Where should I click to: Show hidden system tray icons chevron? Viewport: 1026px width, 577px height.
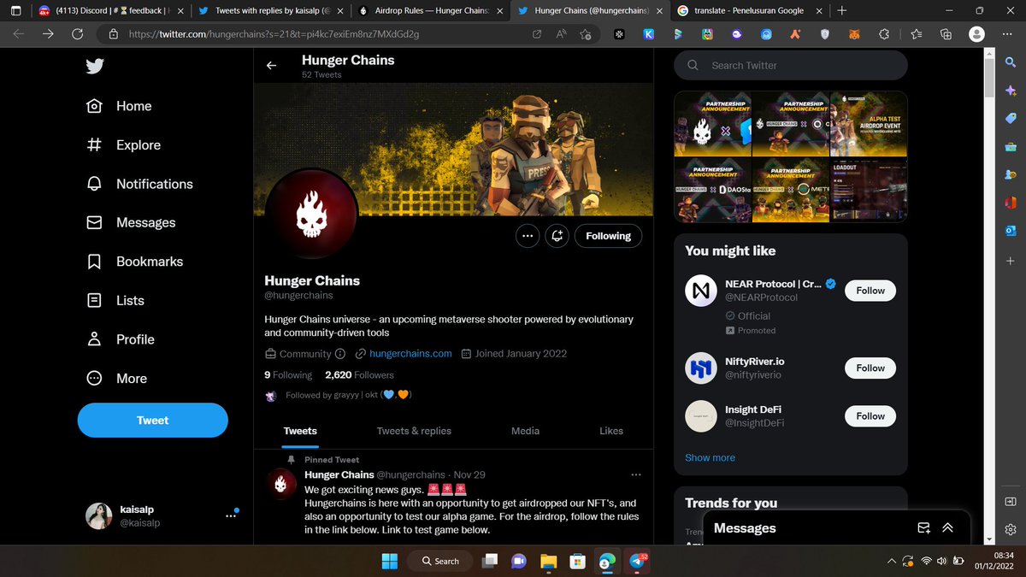pyautogui.click(x=893, y=561)
